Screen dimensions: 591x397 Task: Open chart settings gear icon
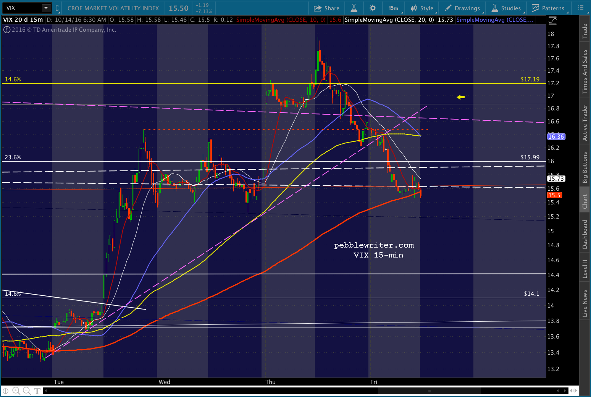pyautogui.click(x=373, y=8)
